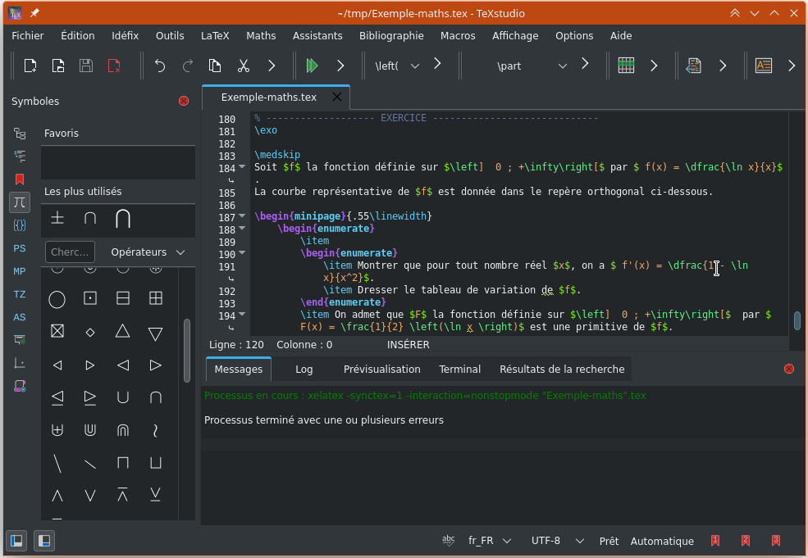Paste from clipboard toolbar icon
This screenshot has height=558, width=808.
click(x=215, y=66)
